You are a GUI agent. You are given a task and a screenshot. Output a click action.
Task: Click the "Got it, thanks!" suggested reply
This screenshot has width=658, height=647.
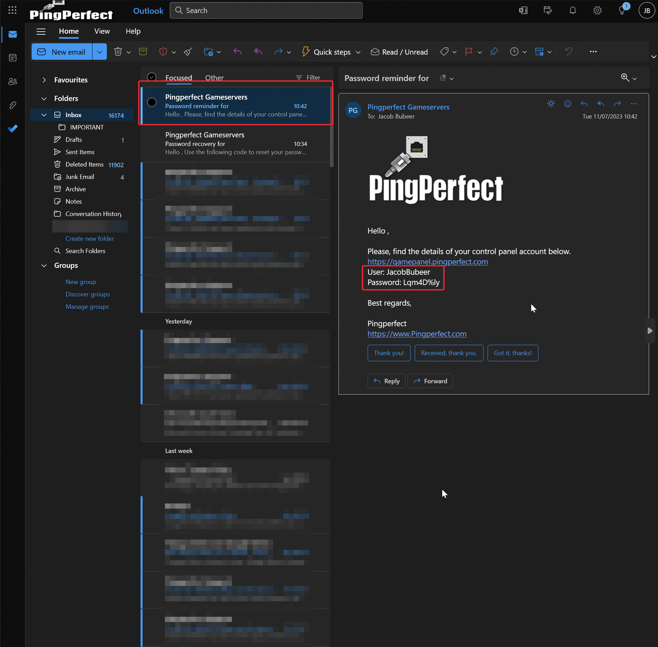[x=513, y=353]
